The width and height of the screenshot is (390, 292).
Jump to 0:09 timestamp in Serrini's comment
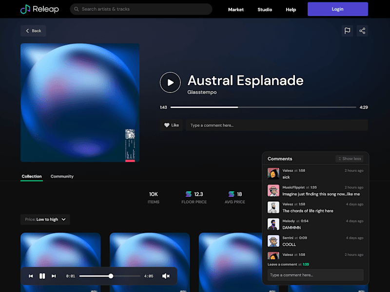(303, 238)
